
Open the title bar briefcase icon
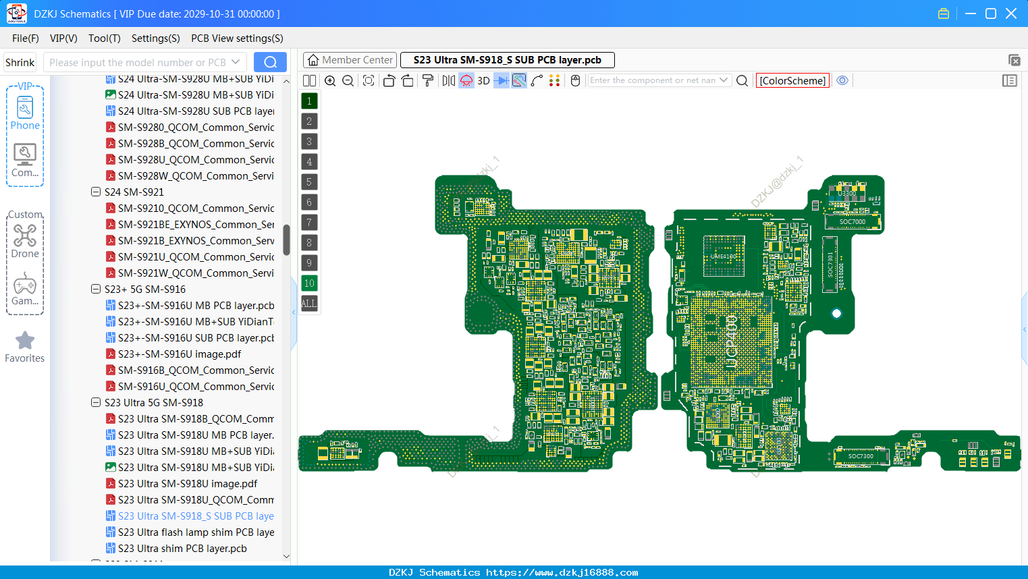(x=944, y=13)
